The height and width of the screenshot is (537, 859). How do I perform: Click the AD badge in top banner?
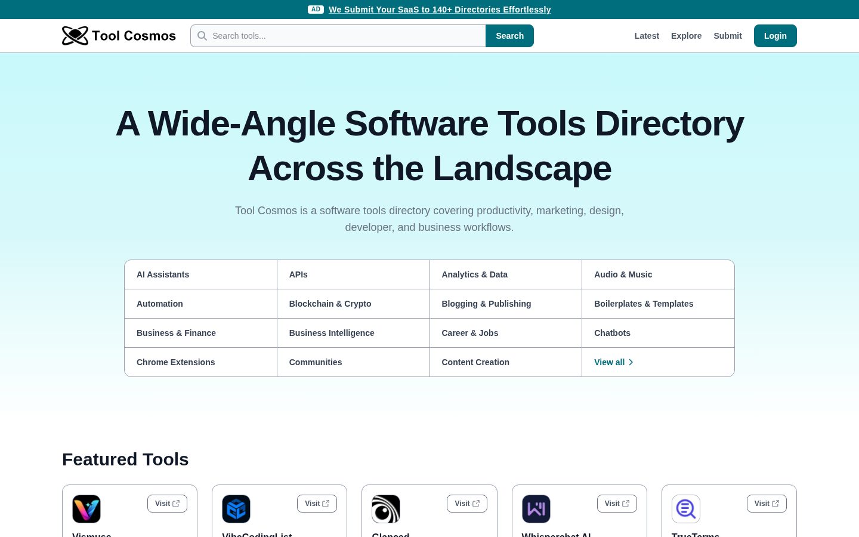pyautogui.click(x=316, y=10)
